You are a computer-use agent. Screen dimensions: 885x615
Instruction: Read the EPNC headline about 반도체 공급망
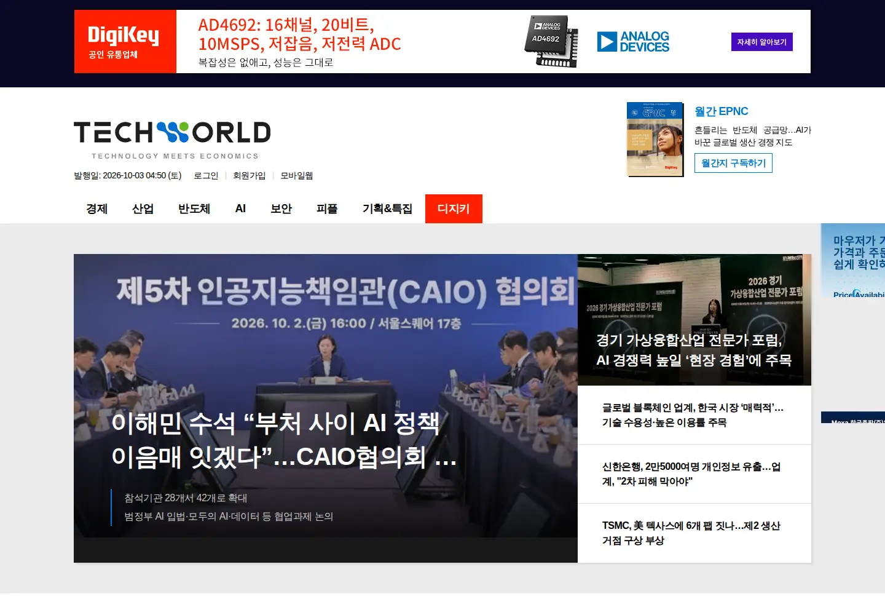753,136
